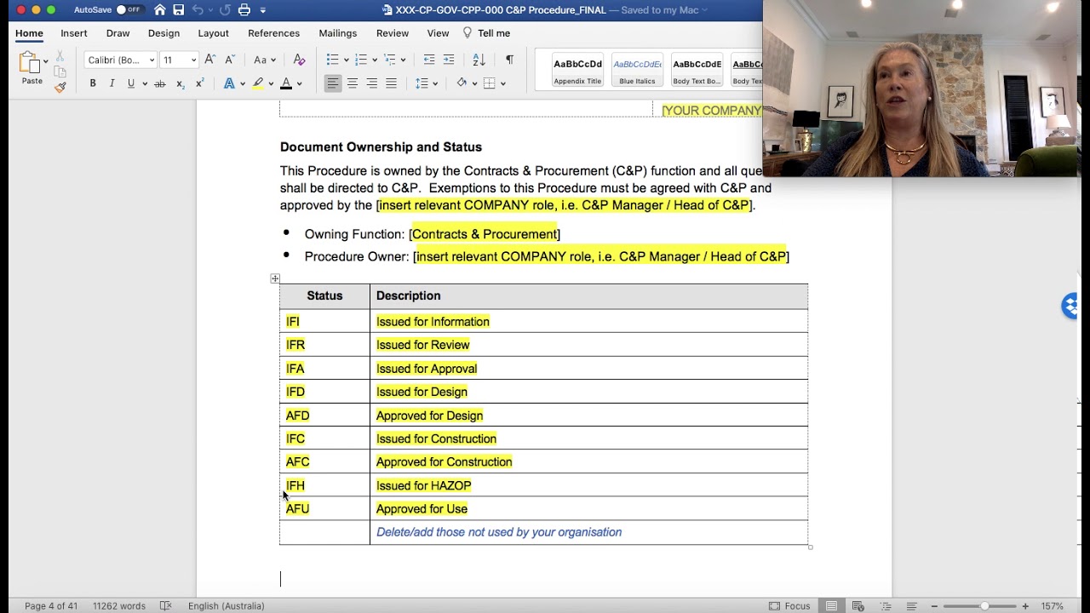Click the Shading paint bucket icon
Viewport: 1090px width, 613px height.
pyautogui.click(x=462, y=83)
